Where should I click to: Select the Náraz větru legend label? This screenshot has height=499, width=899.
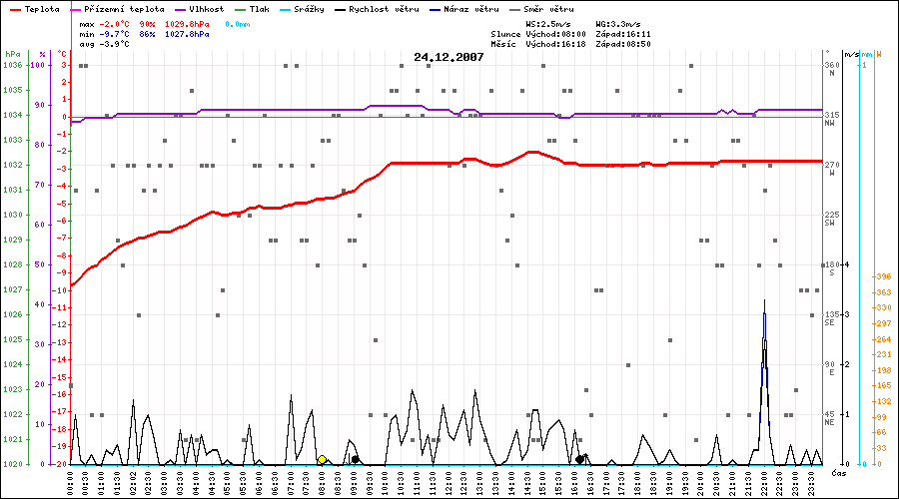pos(471,9)
